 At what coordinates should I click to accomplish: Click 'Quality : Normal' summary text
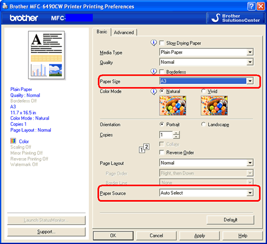coord(25,95)
